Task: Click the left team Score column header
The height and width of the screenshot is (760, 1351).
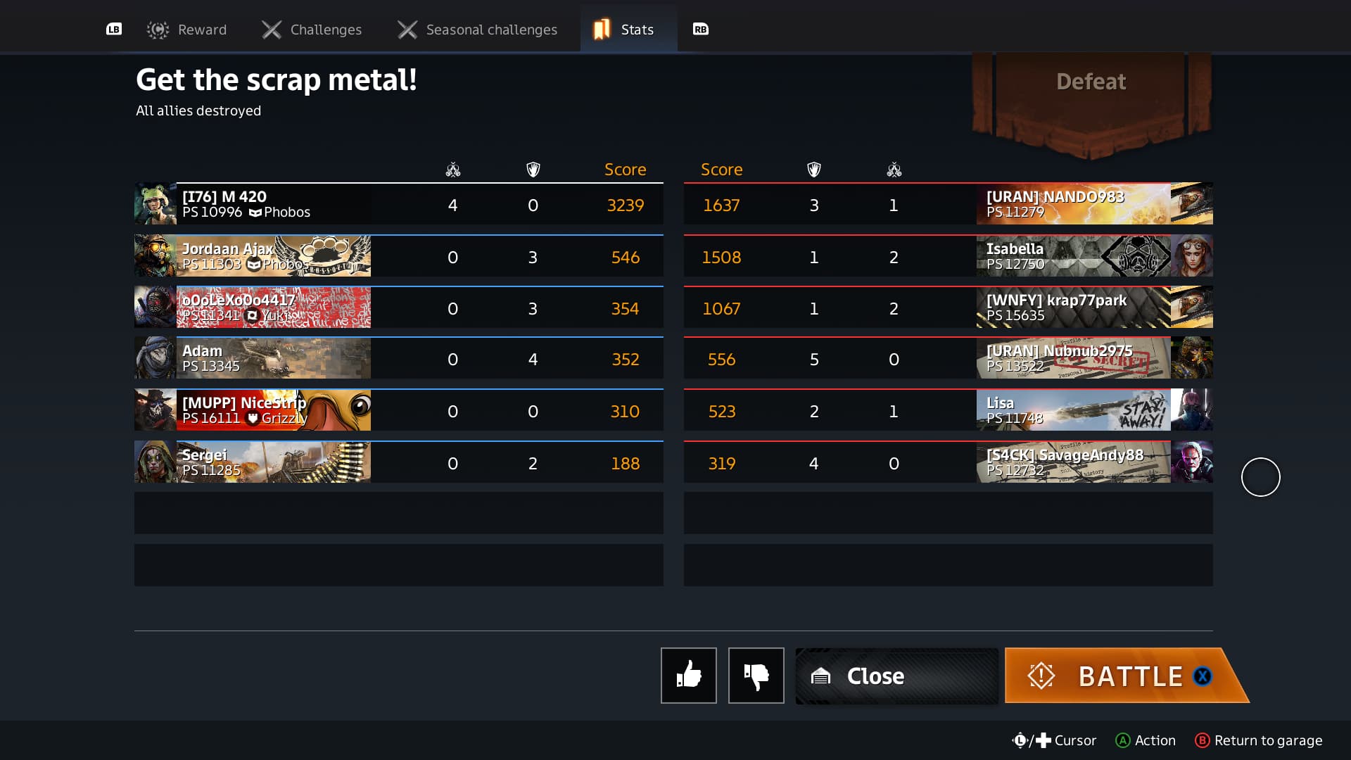Action: [x=625, y=170]
